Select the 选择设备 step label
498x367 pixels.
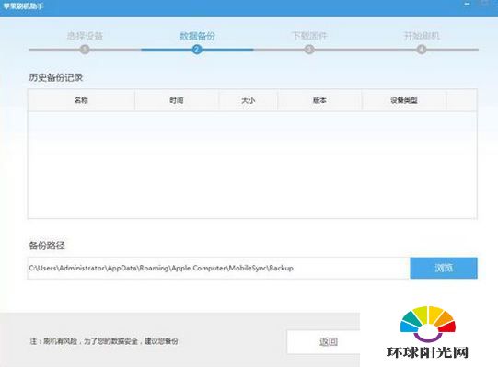[85, 36]
